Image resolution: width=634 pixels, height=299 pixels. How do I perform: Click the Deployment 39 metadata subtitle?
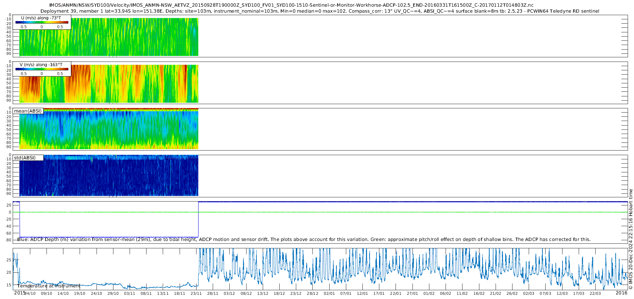pyautogui.click(x=319, y=11)
